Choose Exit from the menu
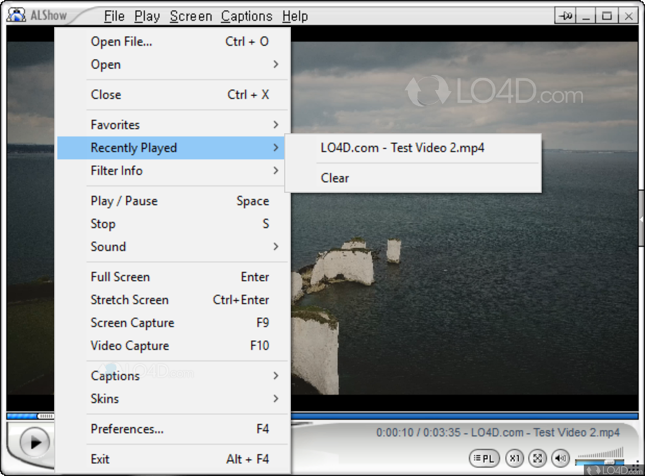 coord(172,459)
